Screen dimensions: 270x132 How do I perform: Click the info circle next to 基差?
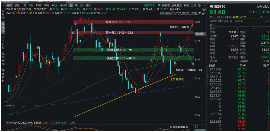[x=246, y=61]
